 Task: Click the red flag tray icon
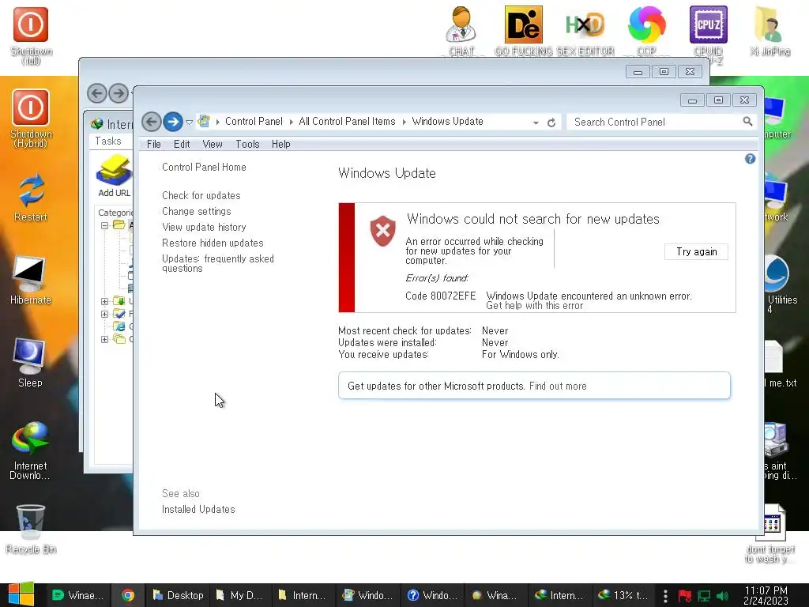click(685, 596)
